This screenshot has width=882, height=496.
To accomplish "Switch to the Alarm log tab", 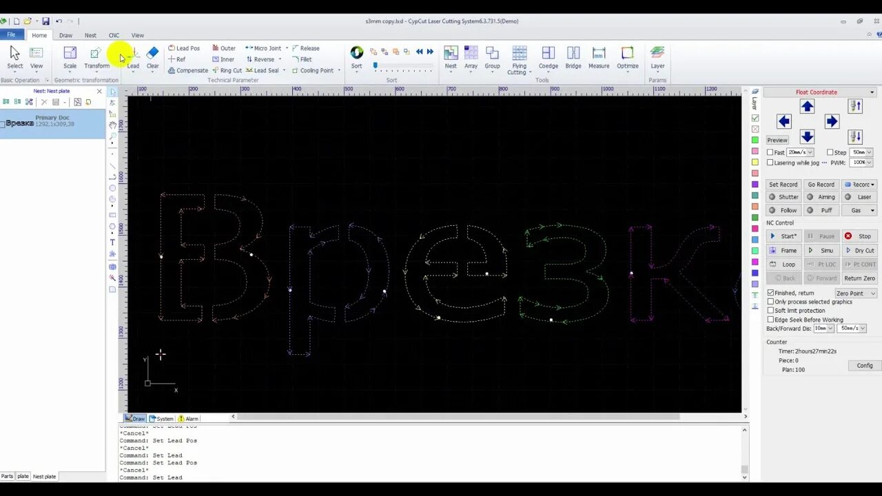I will coord(188,418).
